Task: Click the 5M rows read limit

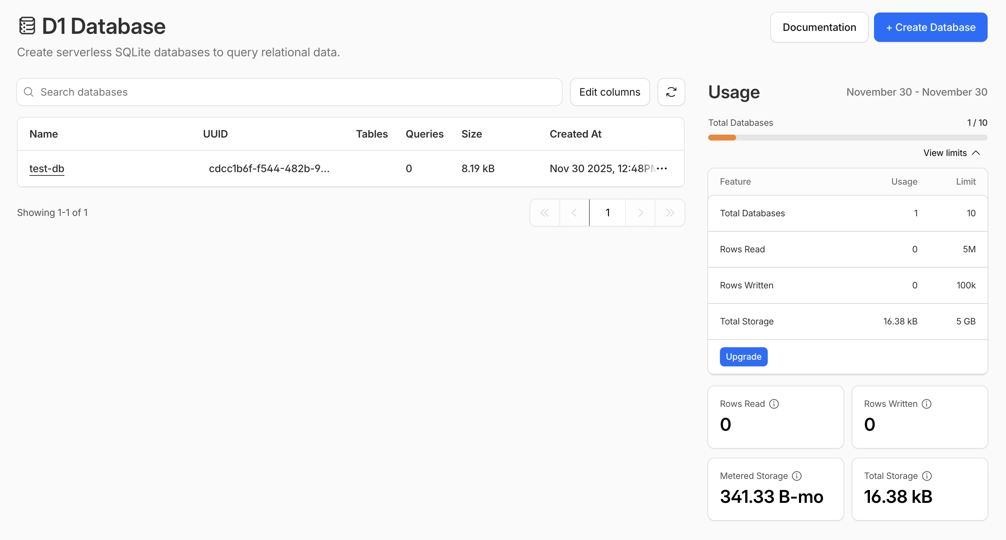Action: click(969, 249)
